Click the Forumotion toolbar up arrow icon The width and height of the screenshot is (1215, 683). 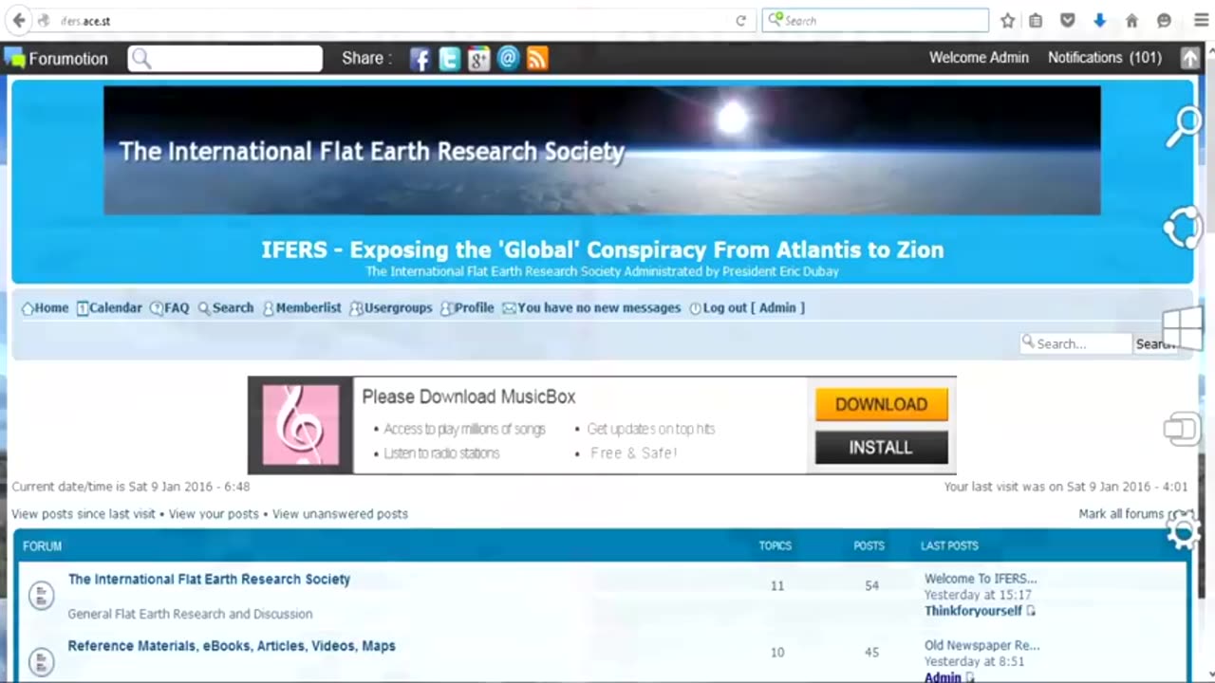coord(1190,58)
